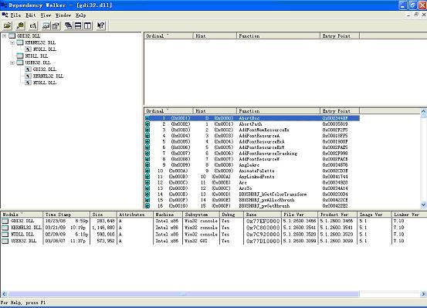Select NTDLL.DLL nested under USER32.DLL

point(45,83)
